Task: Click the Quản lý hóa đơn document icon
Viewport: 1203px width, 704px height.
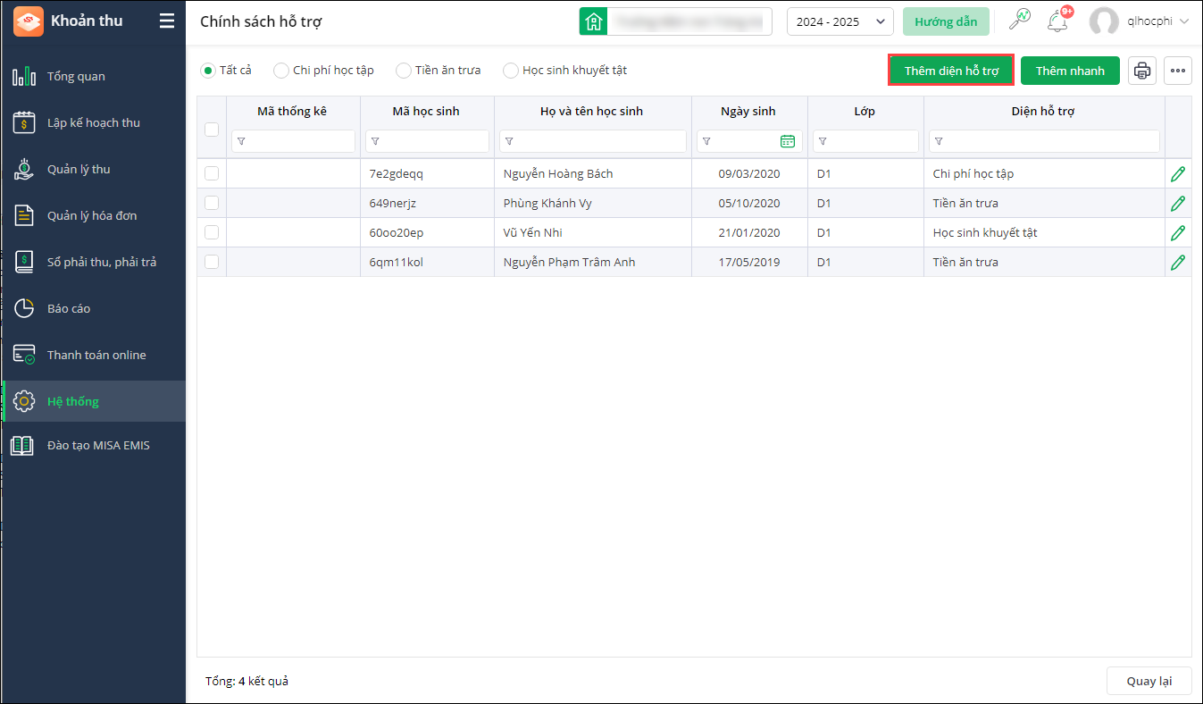Action: pos(24,216)
